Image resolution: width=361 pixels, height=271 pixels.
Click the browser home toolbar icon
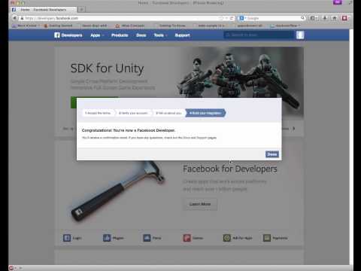335,18
